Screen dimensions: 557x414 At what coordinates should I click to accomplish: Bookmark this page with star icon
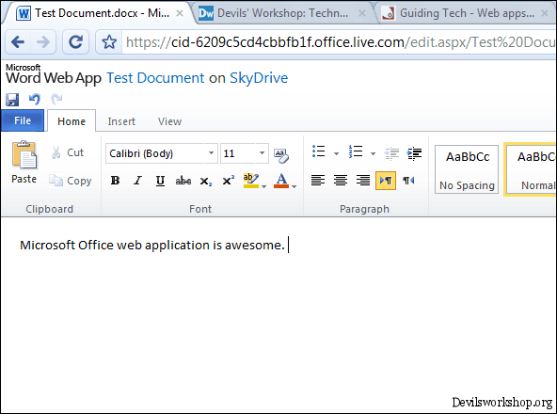click(x=109, y=42)
